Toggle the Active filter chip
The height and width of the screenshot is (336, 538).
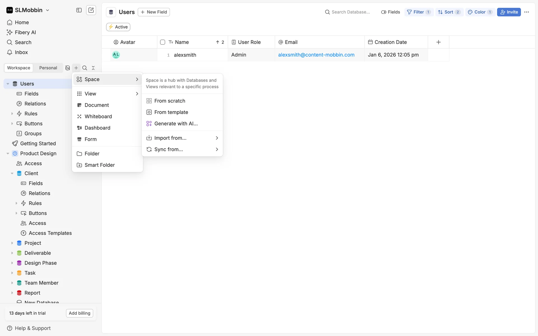click(x=118, y=27)
